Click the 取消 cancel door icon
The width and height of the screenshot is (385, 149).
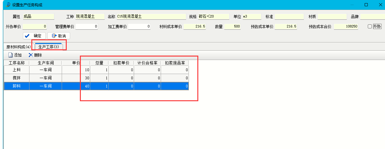(54, 36)
